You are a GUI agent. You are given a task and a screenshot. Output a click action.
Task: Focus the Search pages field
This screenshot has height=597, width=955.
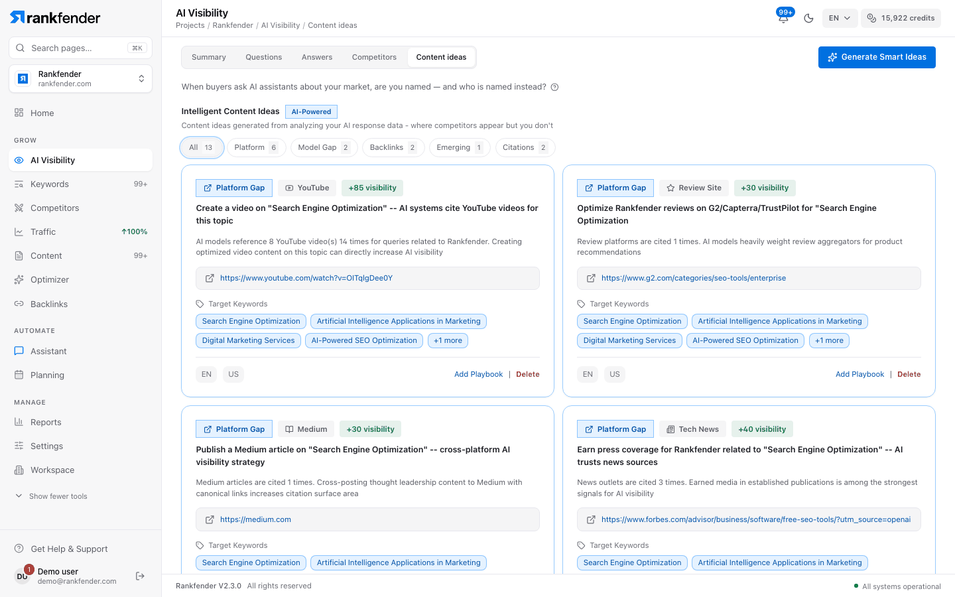pos(80,48)
